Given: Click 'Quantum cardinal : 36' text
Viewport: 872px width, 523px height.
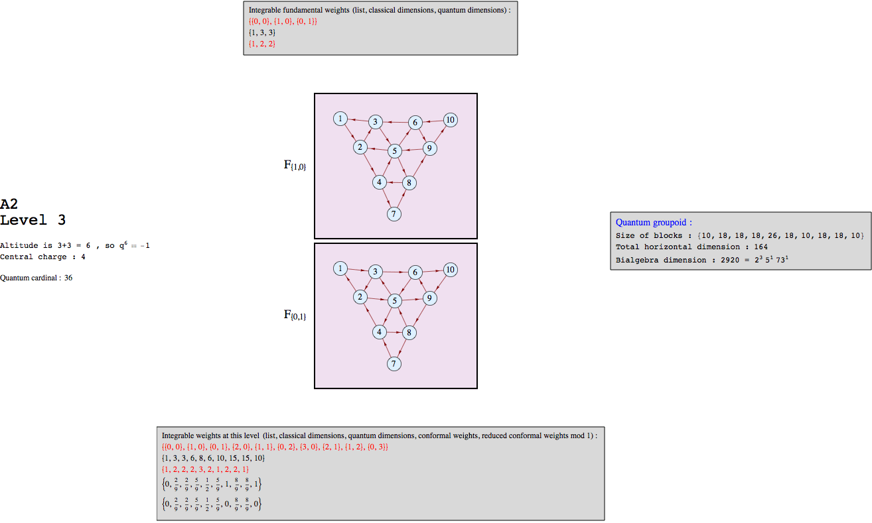Looking at the screenshot, I should 36,278.
